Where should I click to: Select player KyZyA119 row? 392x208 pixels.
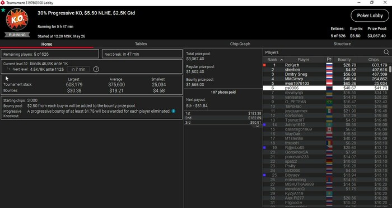326,194
